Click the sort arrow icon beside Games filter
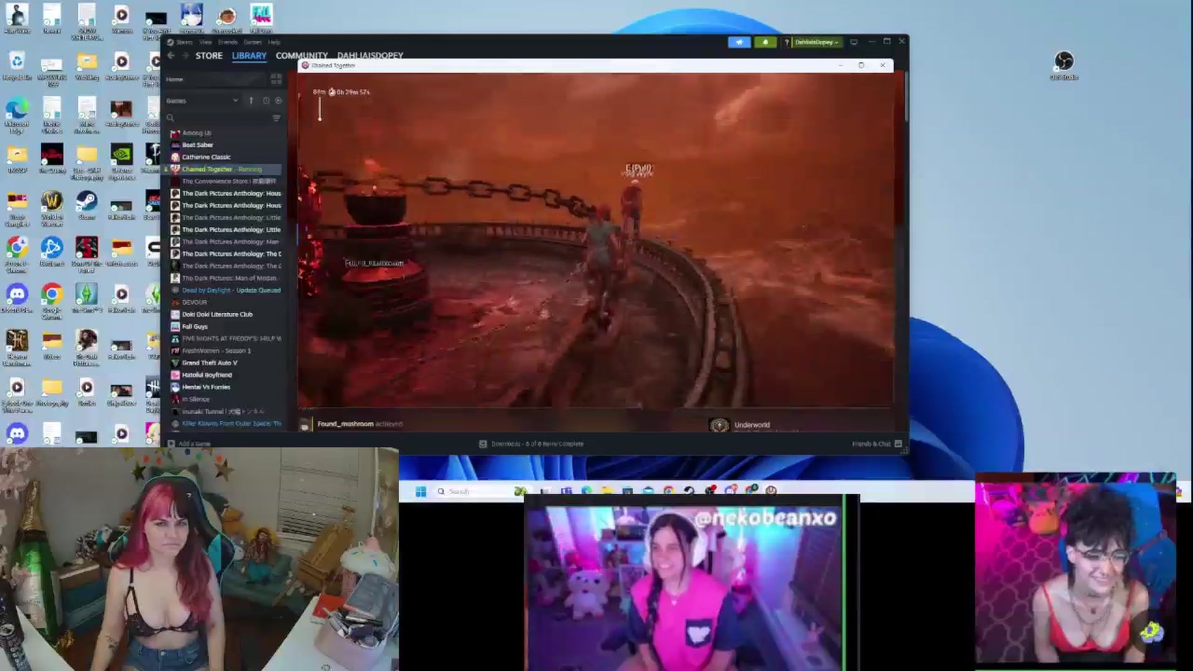The width and height of the screenshot is (1193, 671). click(x=251, y=101)
